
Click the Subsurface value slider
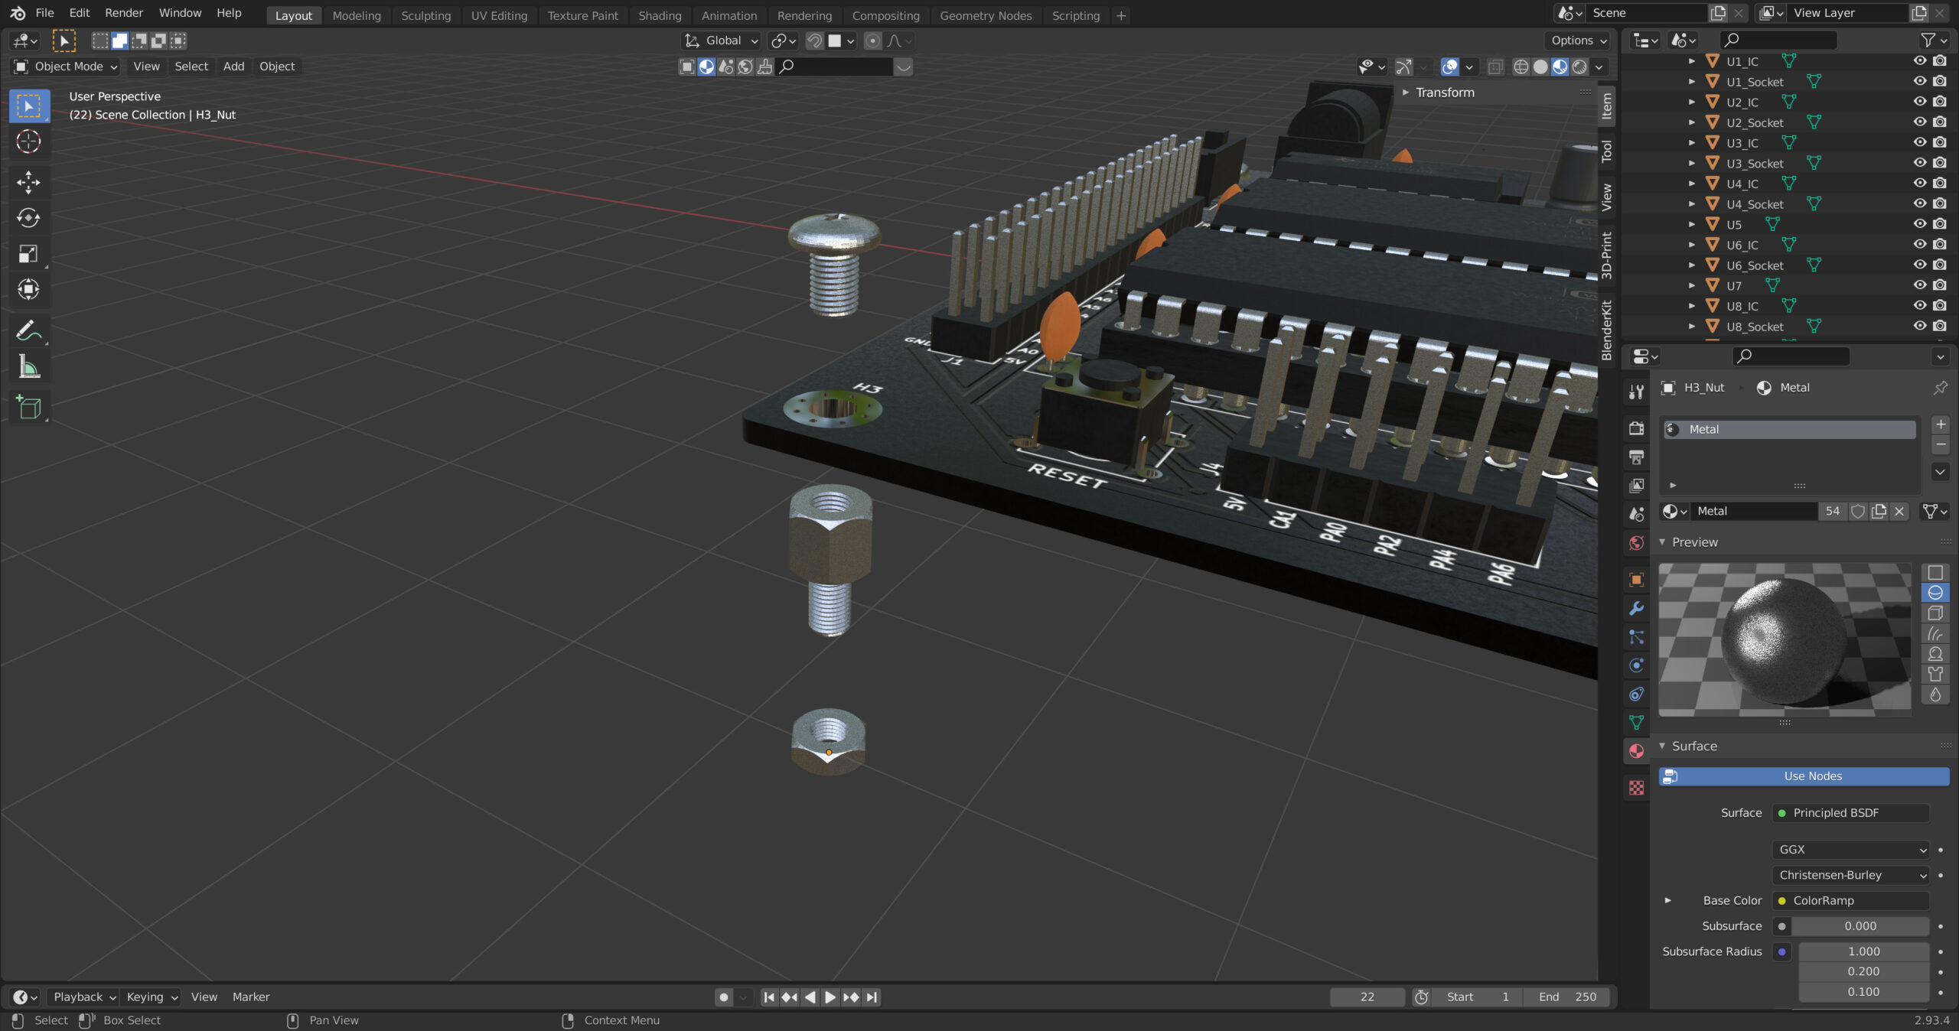tap(1860, 926)
